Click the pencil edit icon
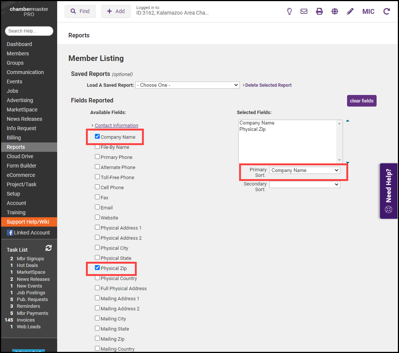Viewport: 399px width, 353px height. click(350, 11)
